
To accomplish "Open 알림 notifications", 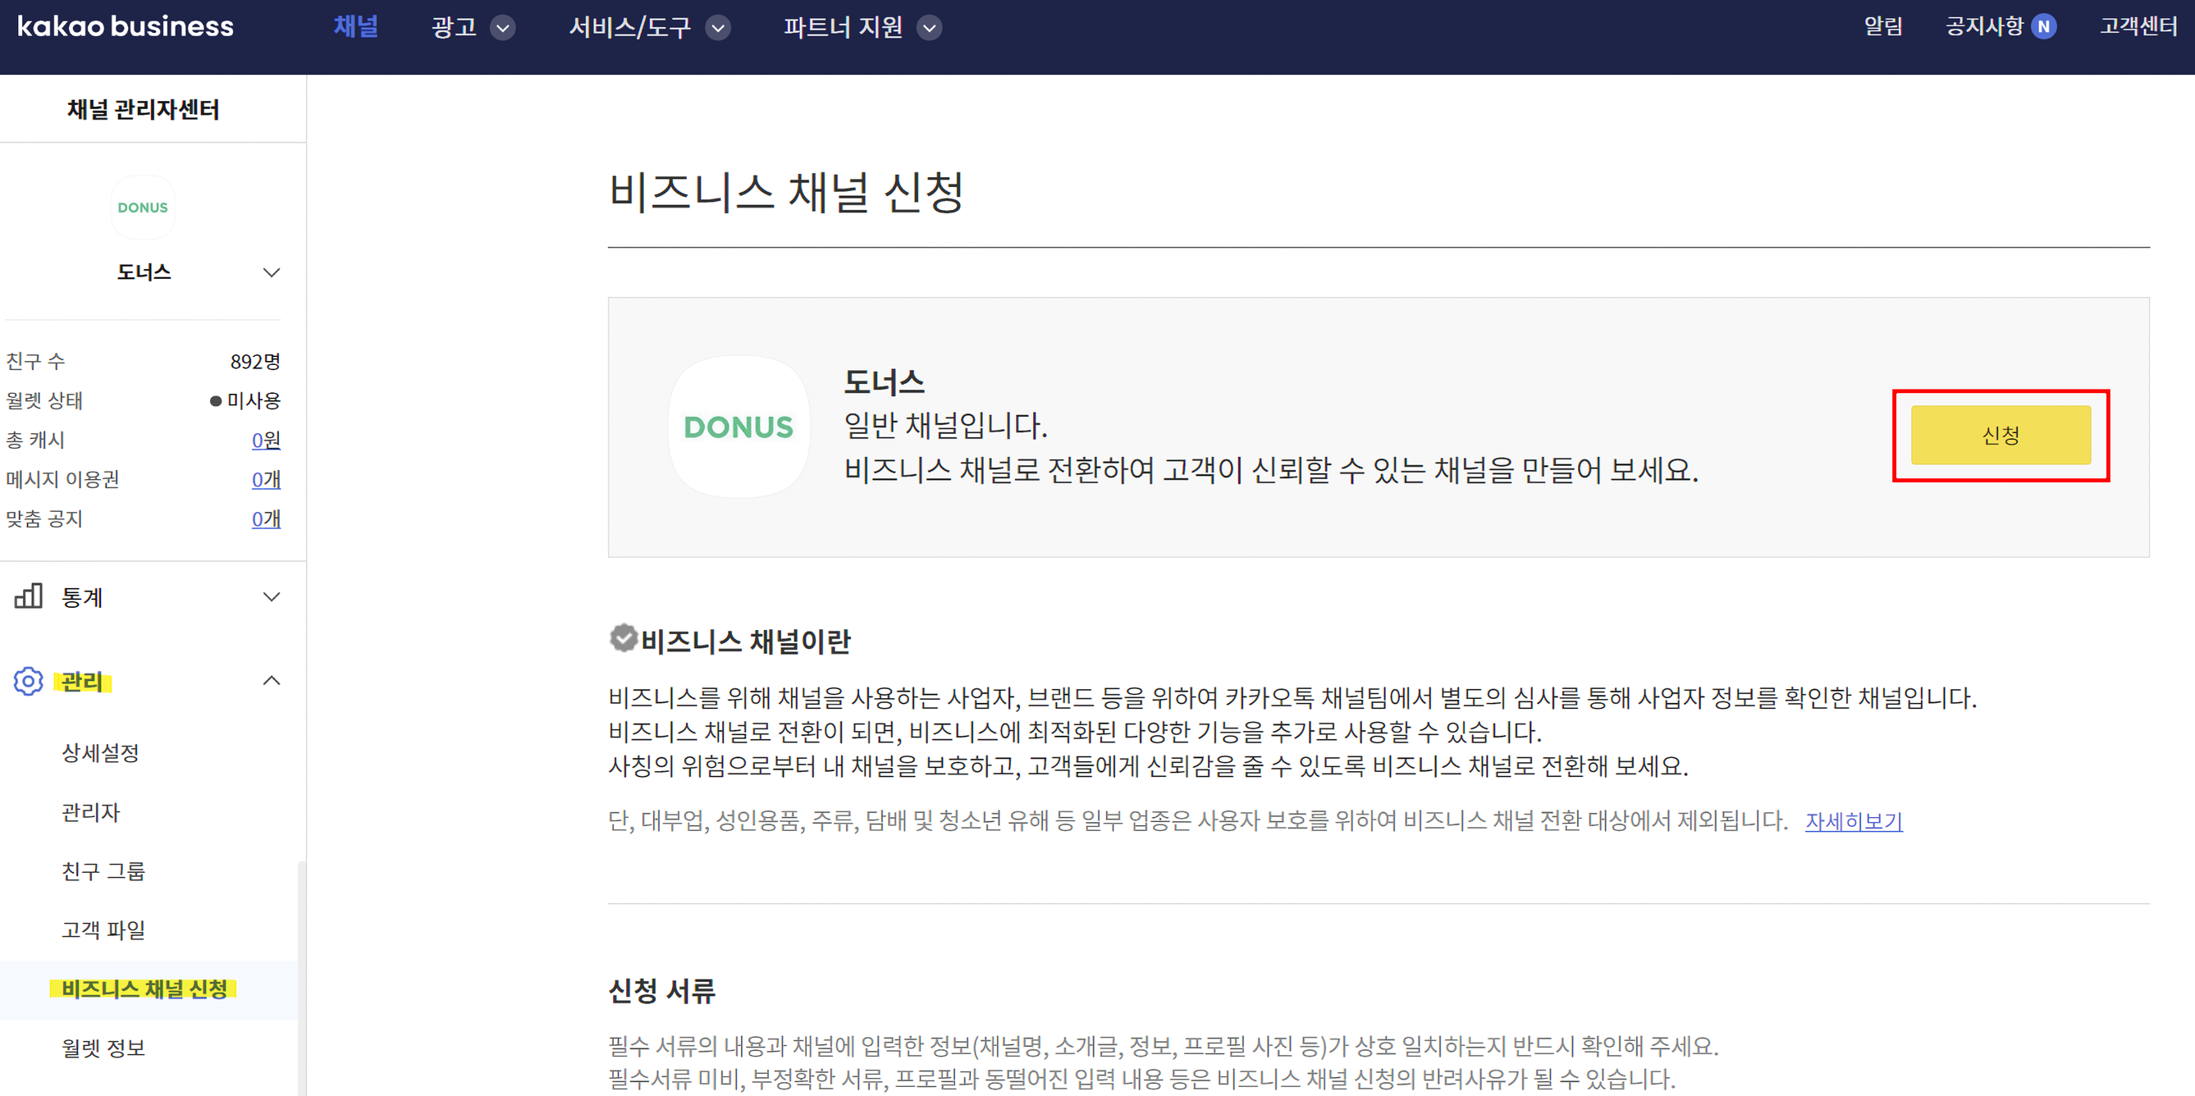I will coord(1883,26).
